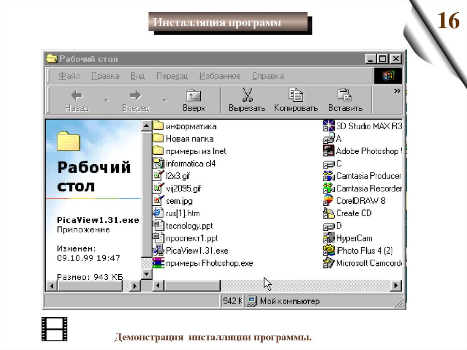Click the Рабочий стол title bar folder icon
This screenshot has width=467, height=350.
click(x=52, y=59)
